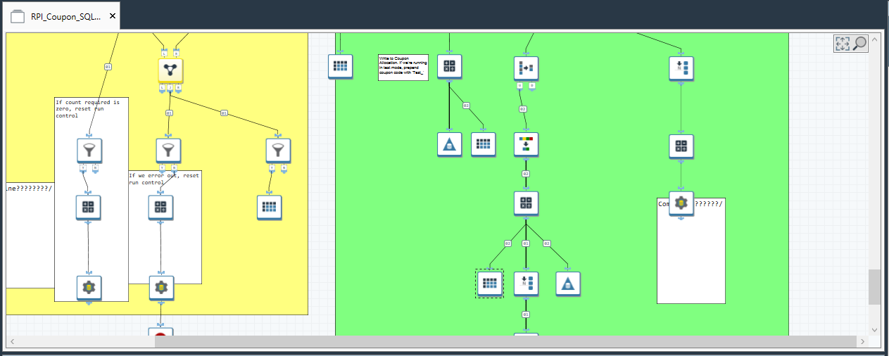The height and width of the screenshot is (356, 889).
Task: Select the bottom-right triangle node in green area
Action: click(567, 284)
